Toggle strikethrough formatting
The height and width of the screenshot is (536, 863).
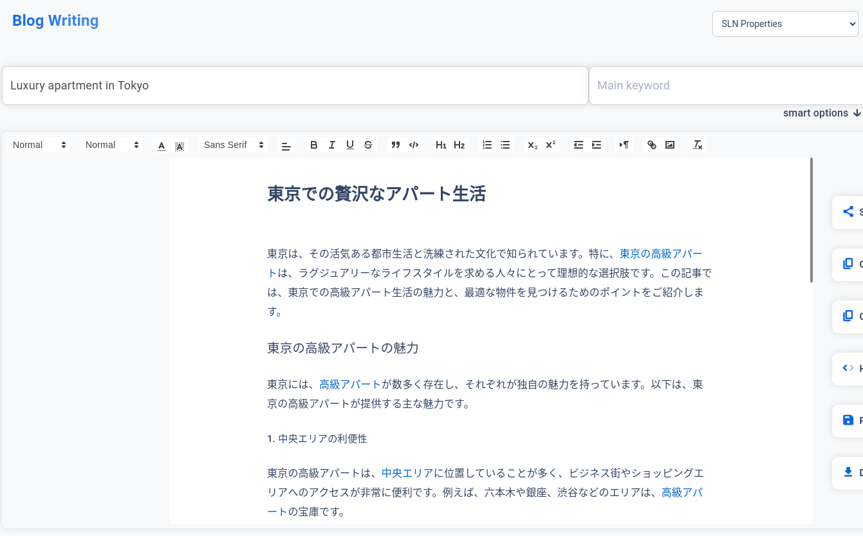(368, 145)
